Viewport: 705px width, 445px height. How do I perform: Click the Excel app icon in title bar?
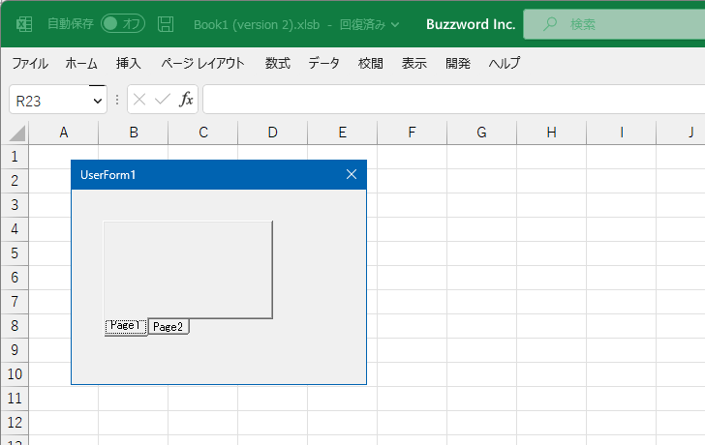tap(24, 23)
